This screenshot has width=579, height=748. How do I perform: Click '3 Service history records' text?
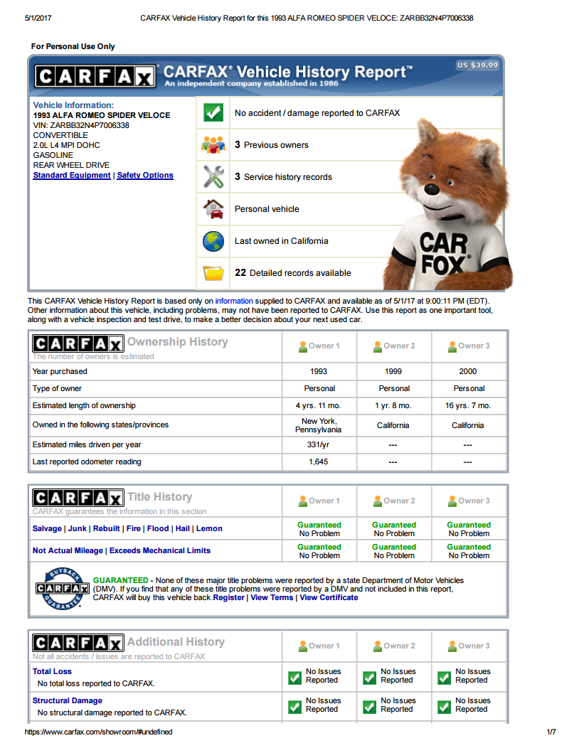click(283, 176)
